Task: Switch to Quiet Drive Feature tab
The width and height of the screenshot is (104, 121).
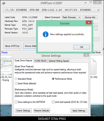Action: 23,61
